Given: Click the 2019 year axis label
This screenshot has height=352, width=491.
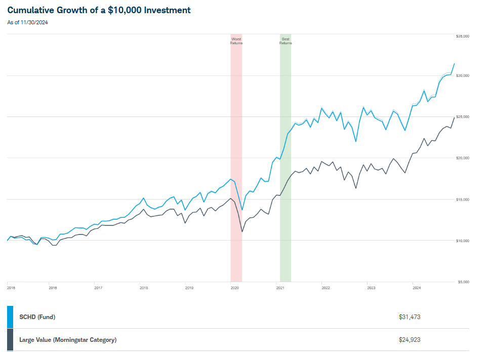Looking at the screenshot, I should point(189,288).
